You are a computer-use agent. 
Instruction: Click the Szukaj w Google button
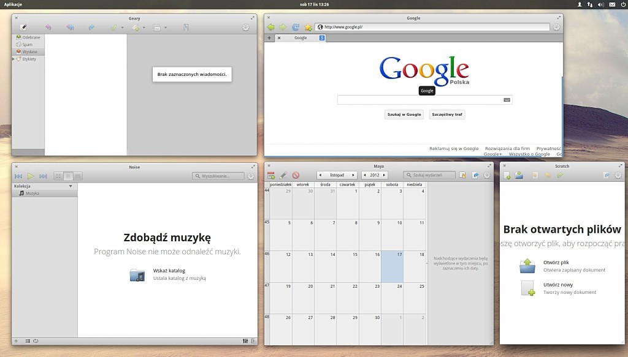[x=404, y=115]
